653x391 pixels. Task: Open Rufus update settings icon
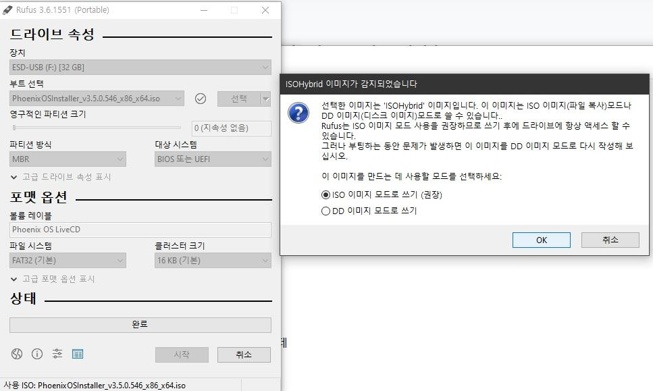57,353
